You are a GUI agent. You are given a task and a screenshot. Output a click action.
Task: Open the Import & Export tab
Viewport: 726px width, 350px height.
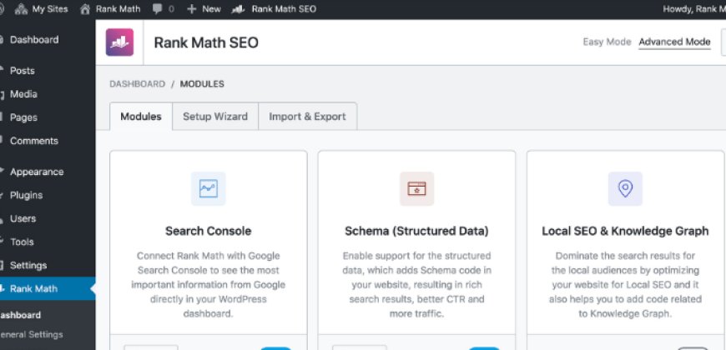[x=307, y=117]
